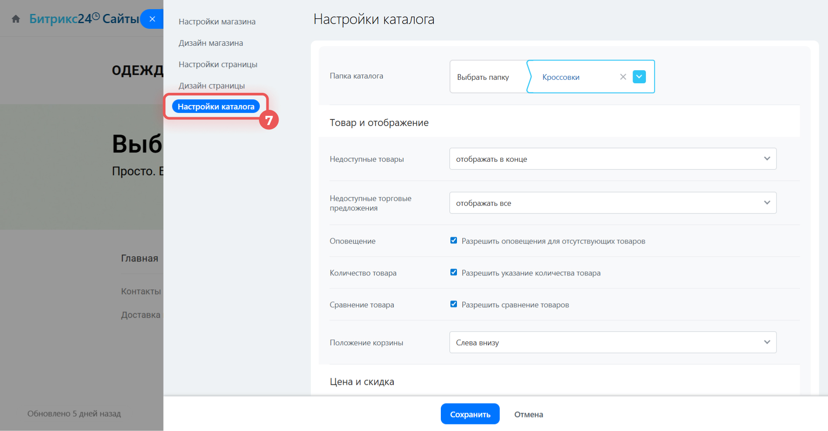Select the Кроссовки folder item
This screenshot has height=431, width=828.
click(561, 77)
